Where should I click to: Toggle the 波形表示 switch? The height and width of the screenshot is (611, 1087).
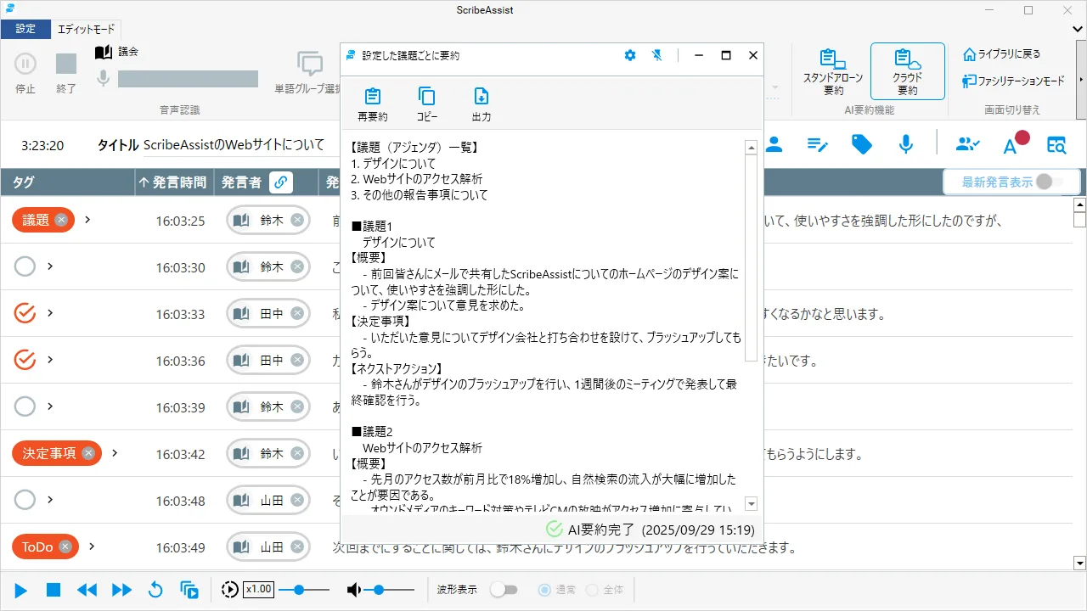point(504,589)
